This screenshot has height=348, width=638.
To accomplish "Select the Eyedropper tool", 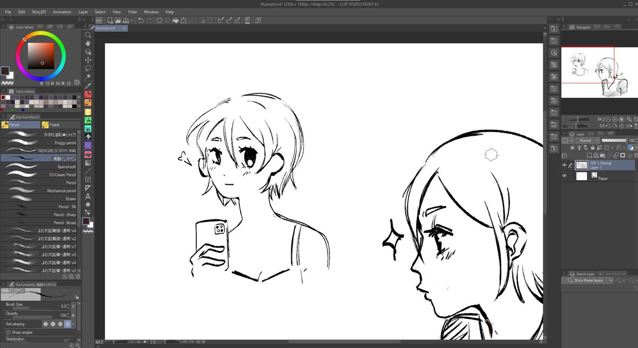I will click(88, 85).
